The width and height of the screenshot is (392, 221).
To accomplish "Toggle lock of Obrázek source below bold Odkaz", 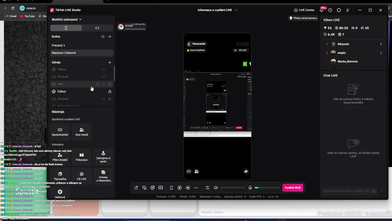I will point(110,99).
